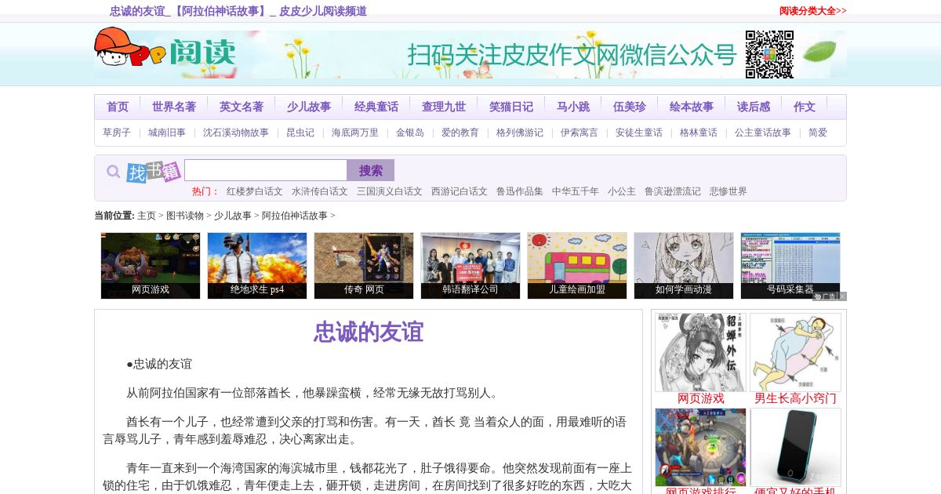The width and height of the screenshot is (941, 494).
Task: Go to 阿拉伯神话故事 in breadcrumb
Action: pos(295,216)
